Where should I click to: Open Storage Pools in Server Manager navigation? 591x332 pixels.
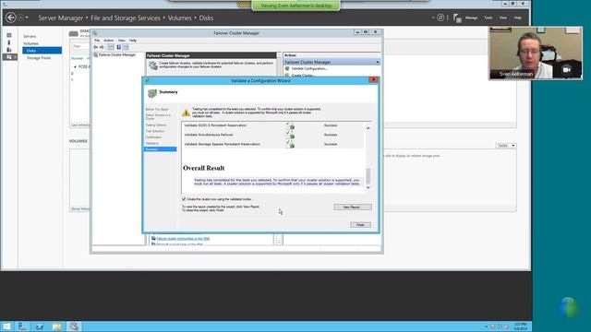click(x=39, y=58)
